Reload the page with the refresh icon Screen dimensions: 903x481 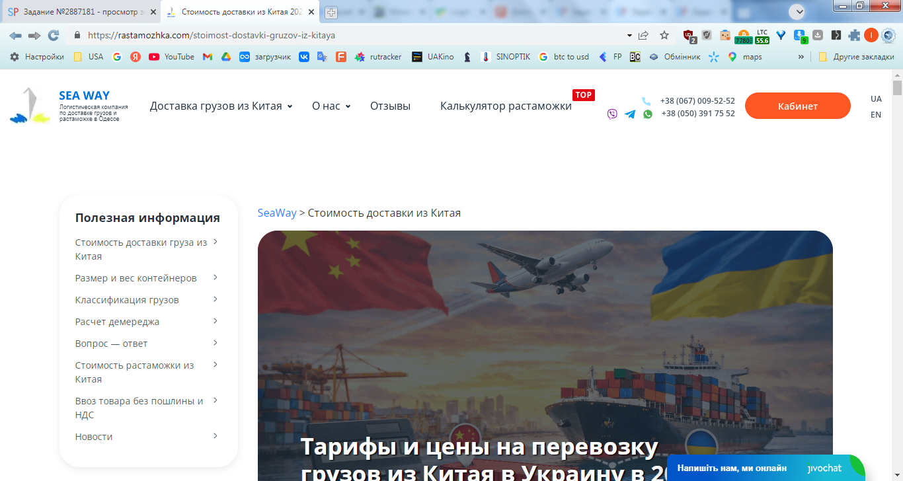54,35
